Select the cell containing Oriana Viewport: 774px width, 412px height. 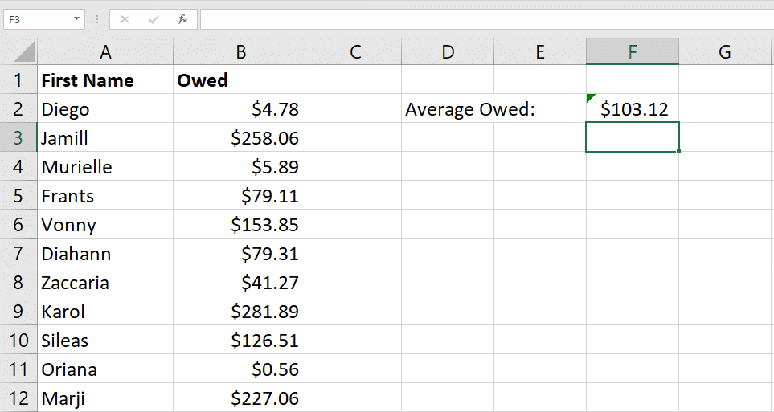(105, 369)
